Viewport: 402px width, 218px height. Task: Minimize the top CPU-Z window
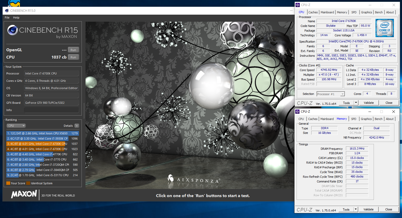click(370, 5)
